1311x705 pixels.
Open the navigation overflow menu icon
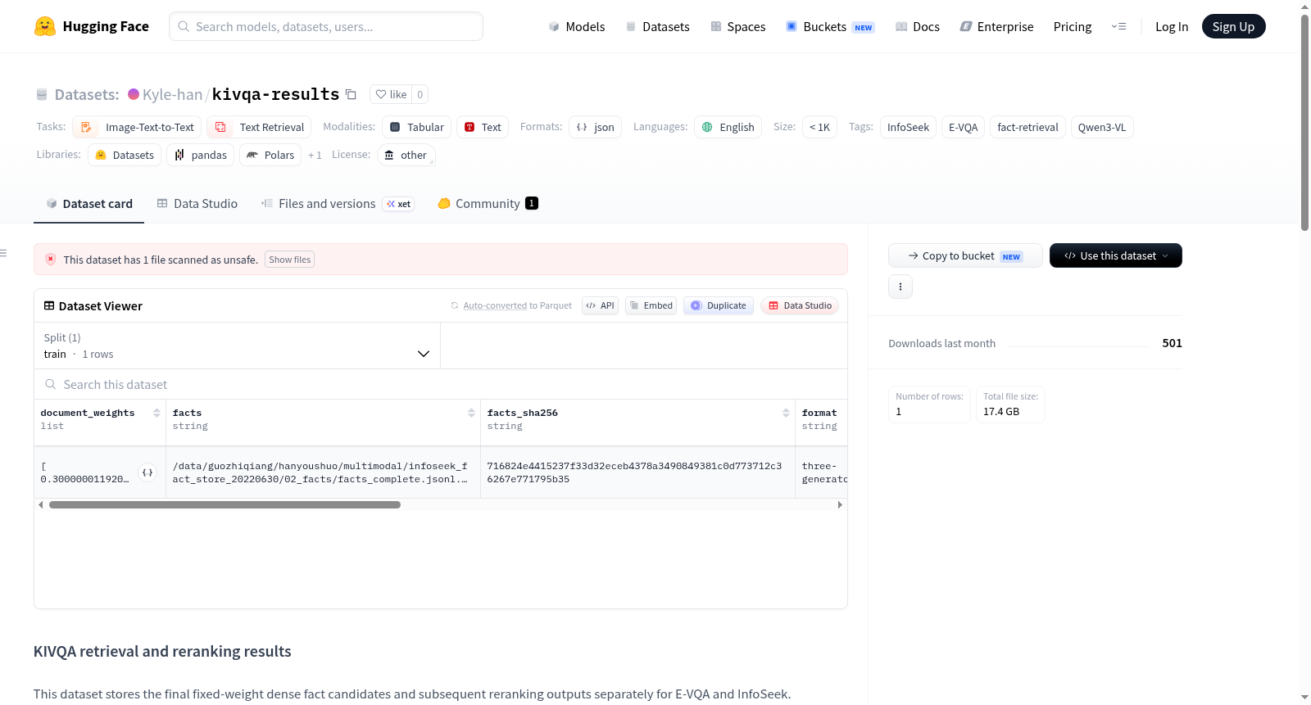[x=1118, y=26]
